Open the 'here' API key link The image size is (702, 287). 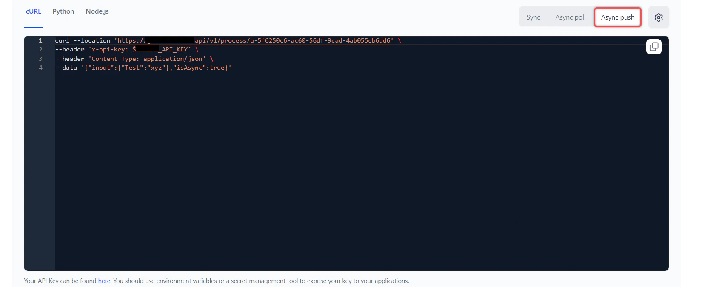point(104,281)
